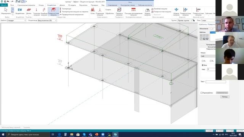The height and width of the screenshot is (137, 244).
Task: Open the notification center icon
Action: coord(240,134)
